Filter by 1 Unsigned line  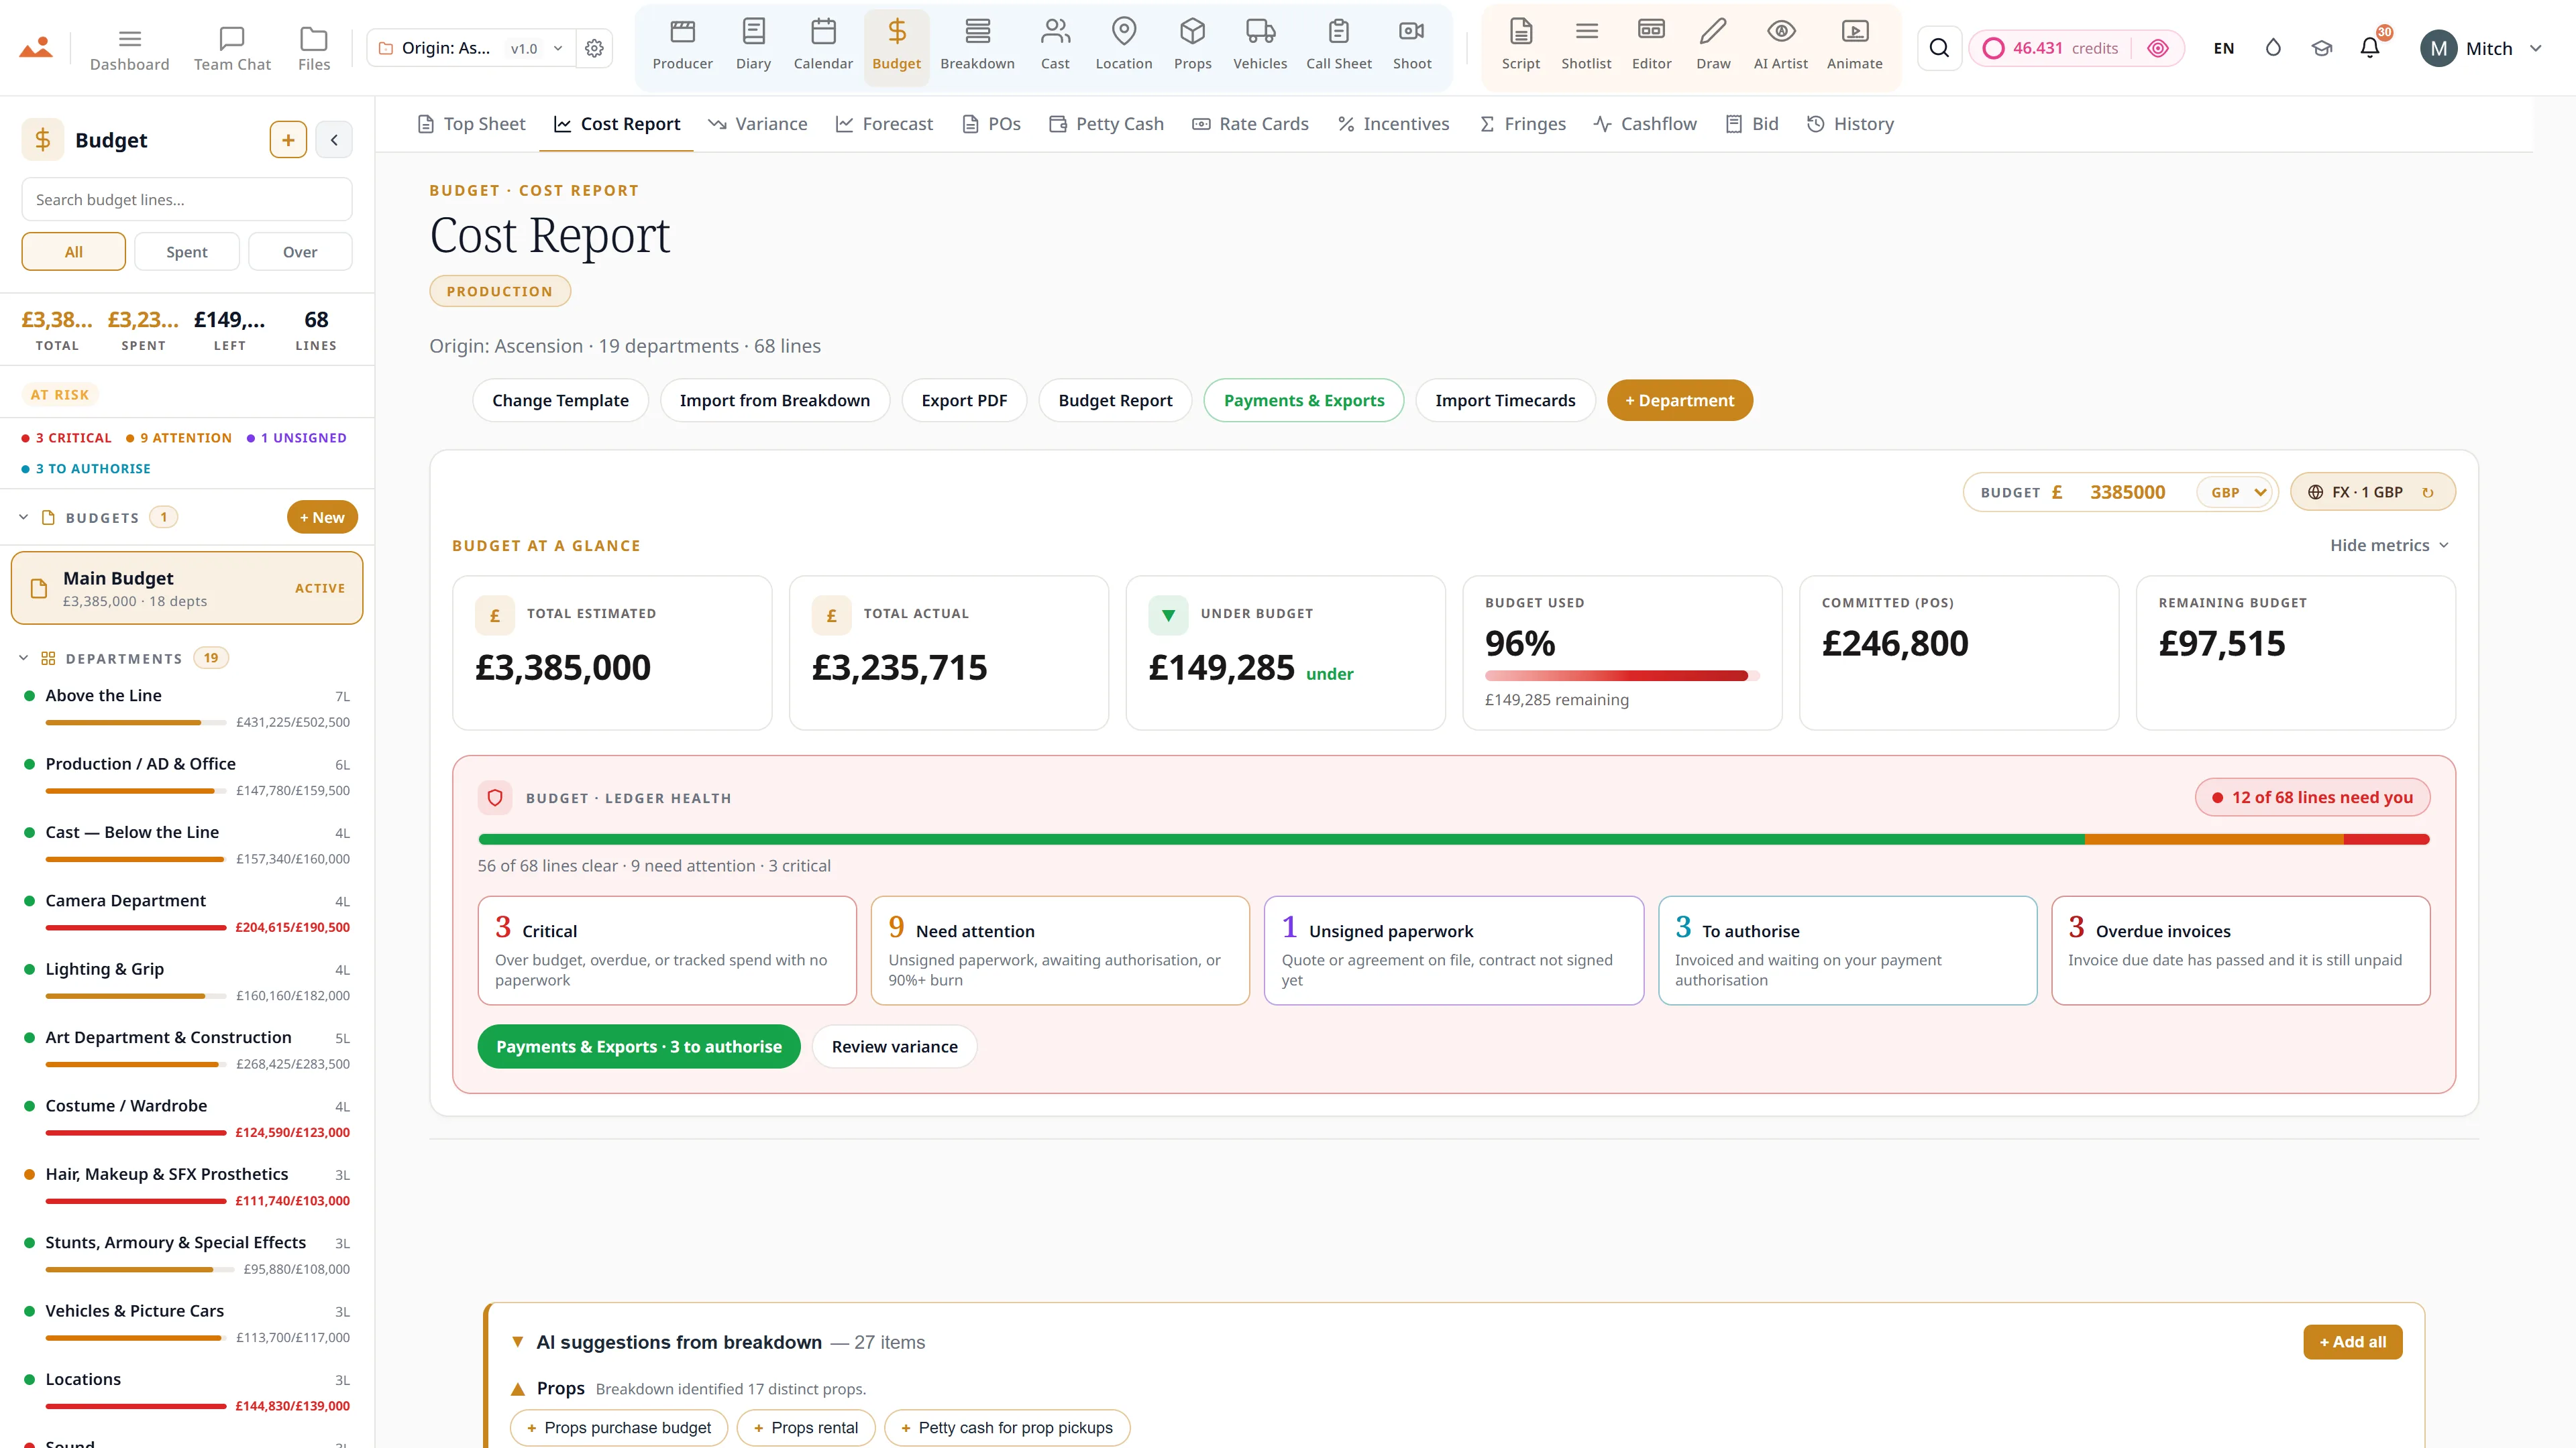pos(296,438)
